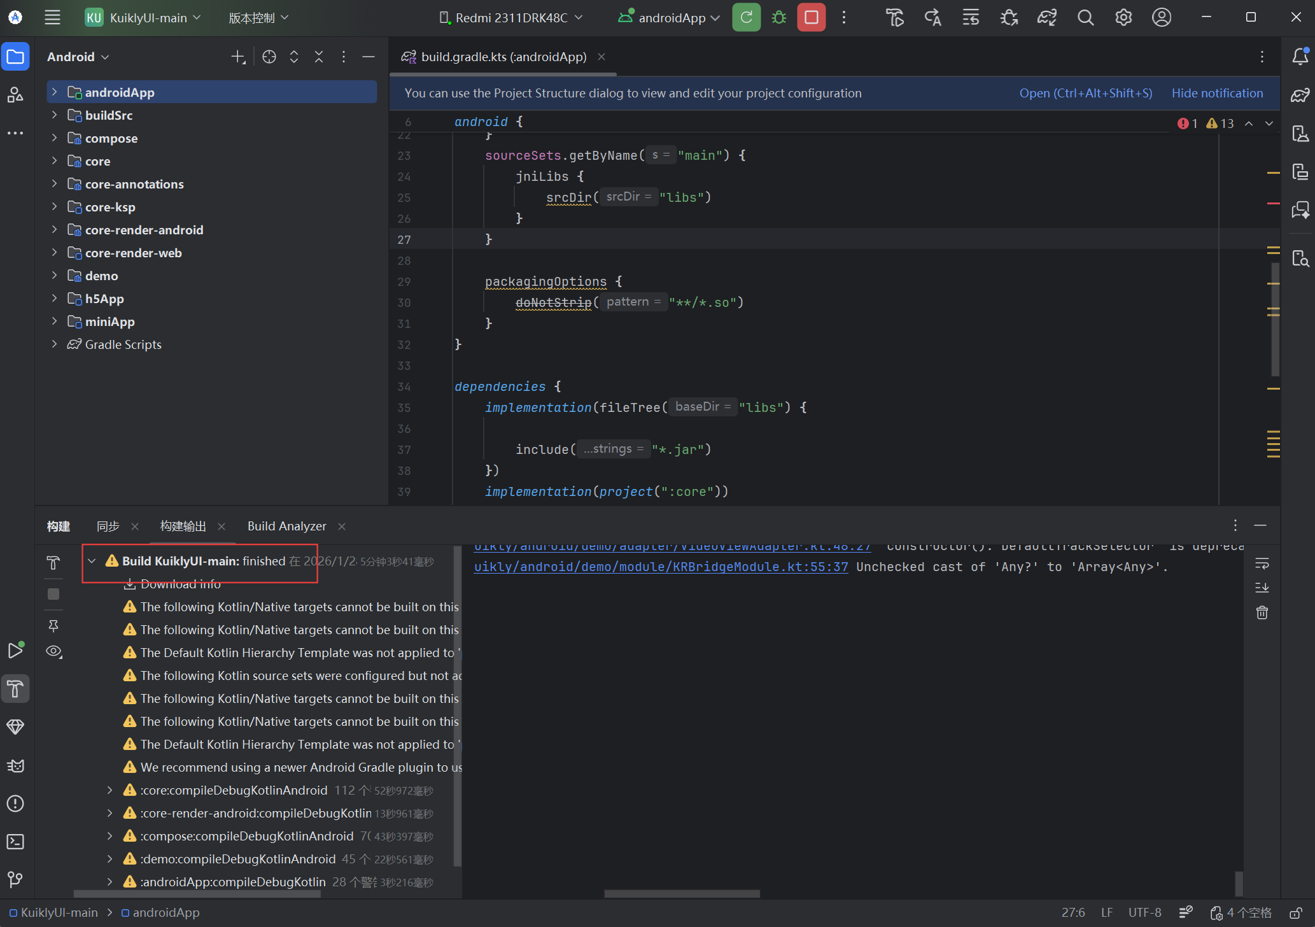
Task: Open Git version control tool window
Action: [15, 879]
